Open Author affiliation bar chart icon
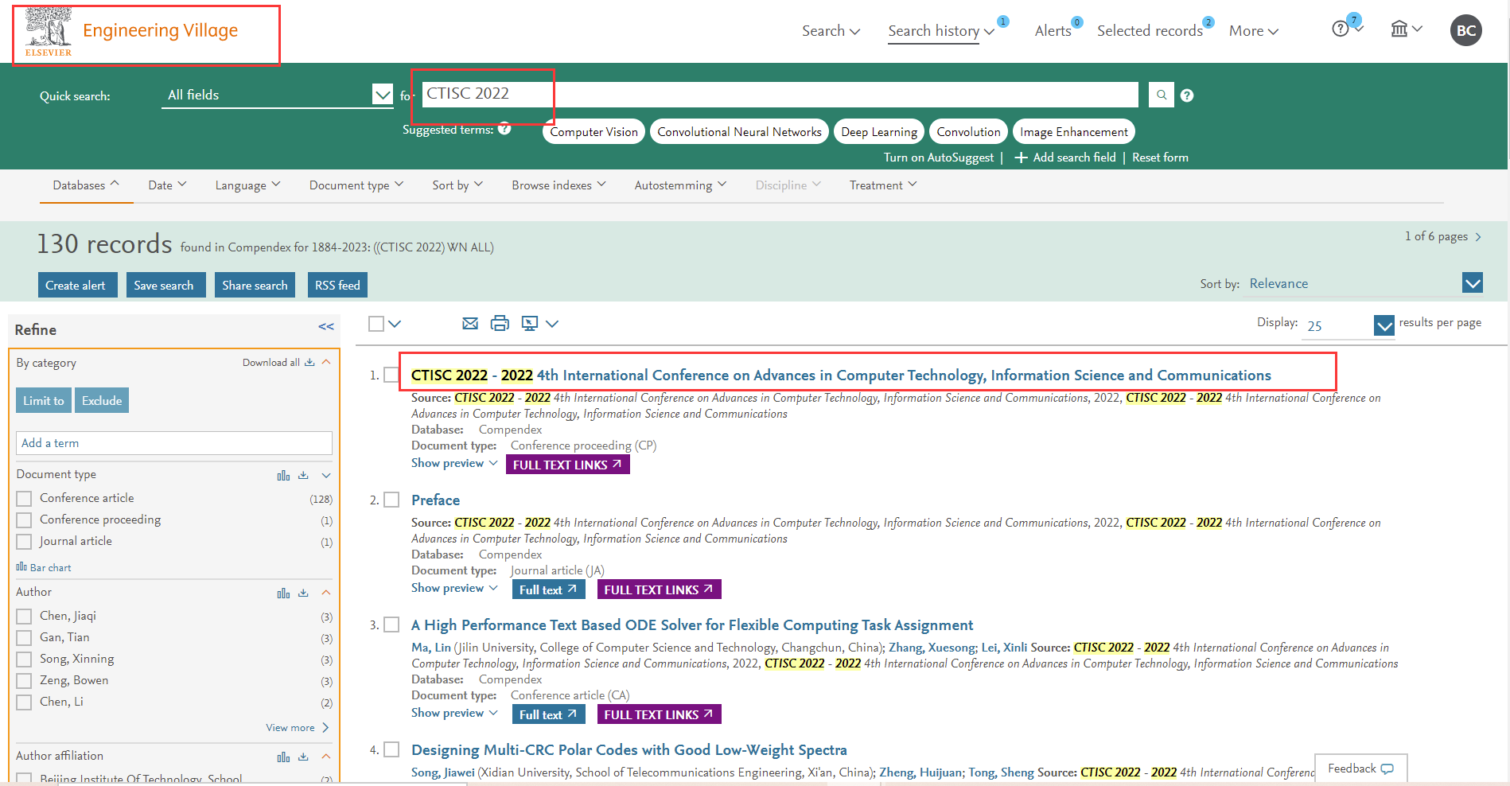This screenshot has width=1510, height=786. click(283, 757)
